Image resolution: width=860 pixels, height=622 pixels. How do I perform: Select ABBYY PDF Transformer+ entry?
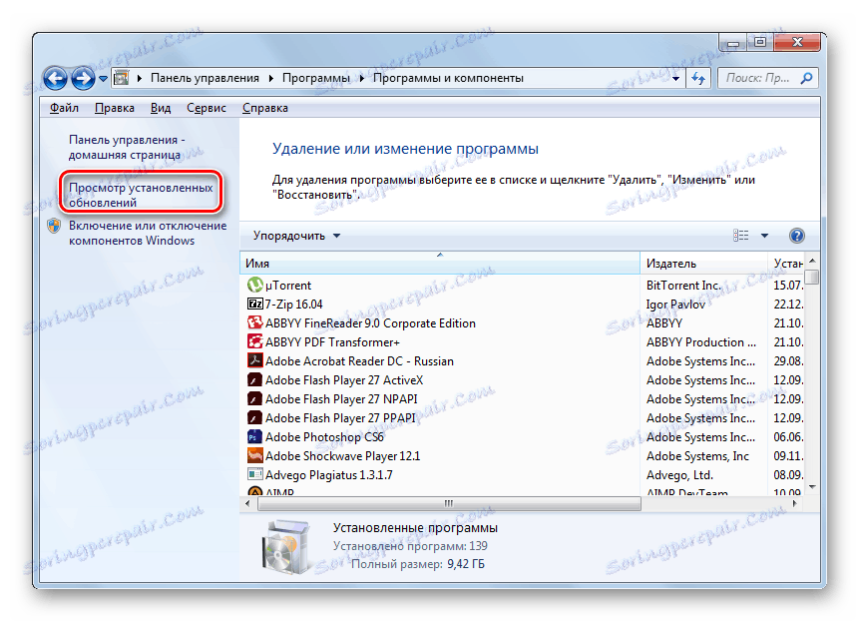[x=332, y=342]
